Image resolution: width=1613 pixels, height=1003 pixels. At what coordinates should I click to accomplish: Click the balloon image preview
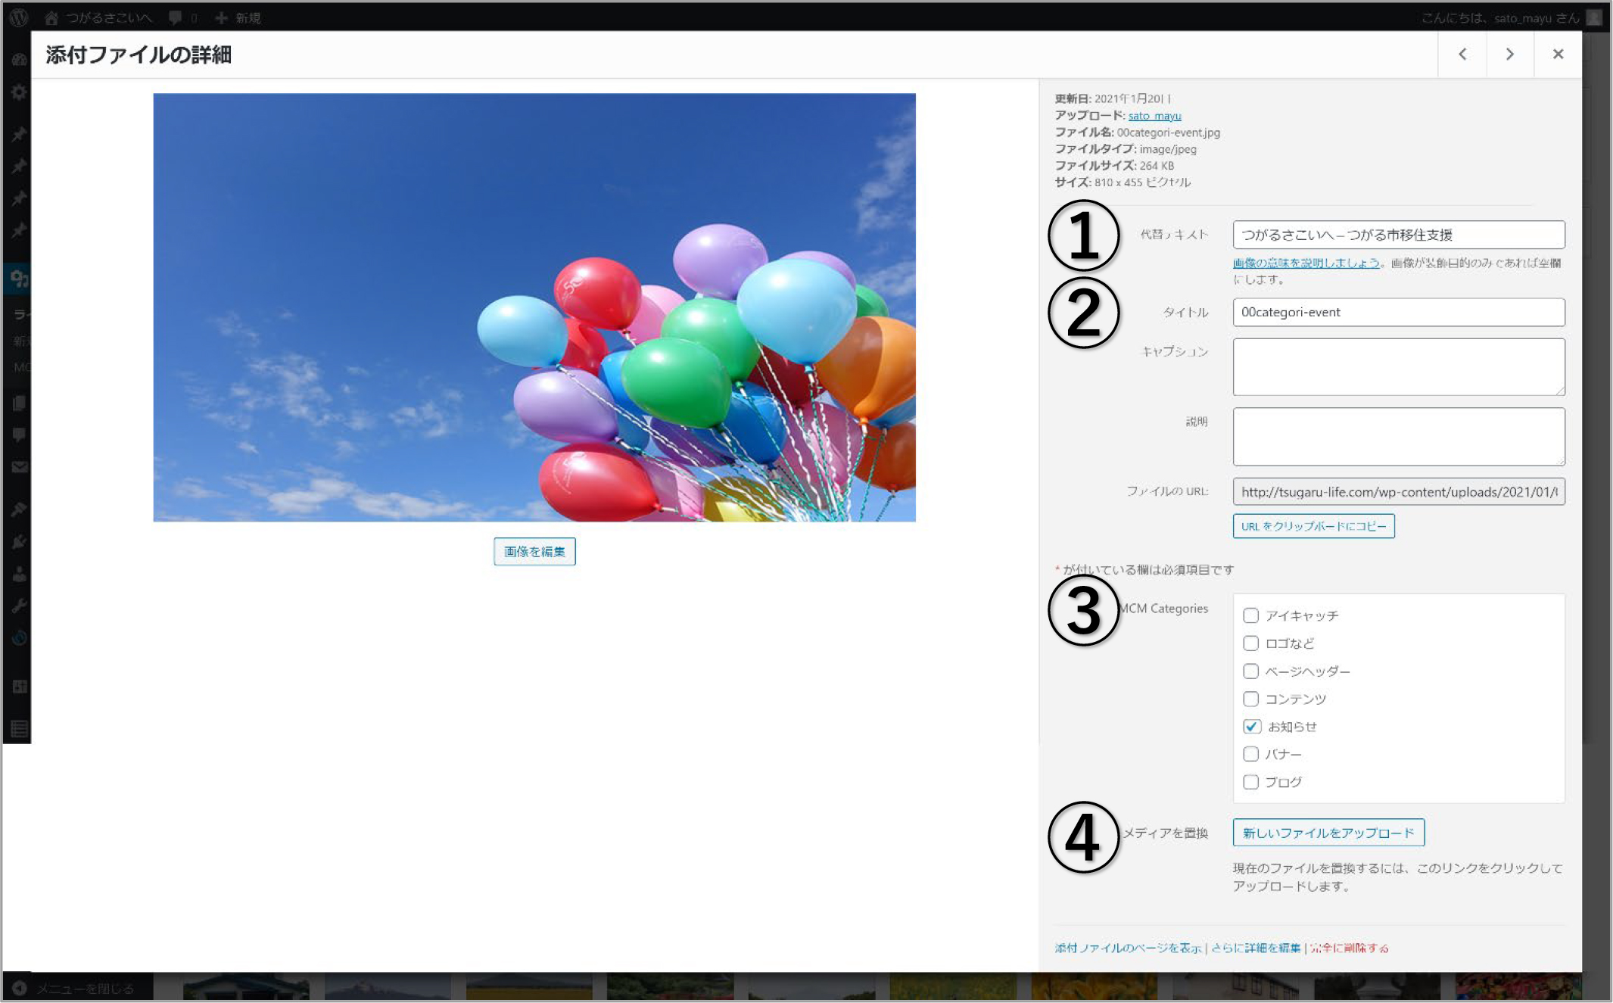pyautogui.click(x=534, y=307)
